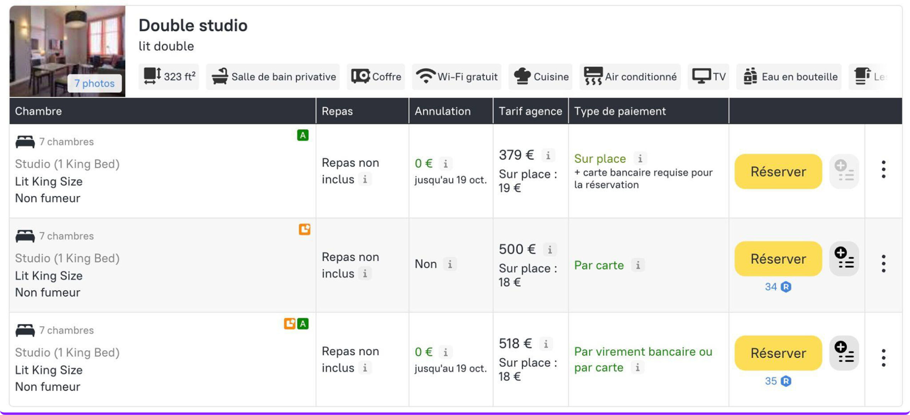Click the Wi-Fi gratuit amenity tag
This screenshot has width=910, height=415.
click(x=457, y=77)
